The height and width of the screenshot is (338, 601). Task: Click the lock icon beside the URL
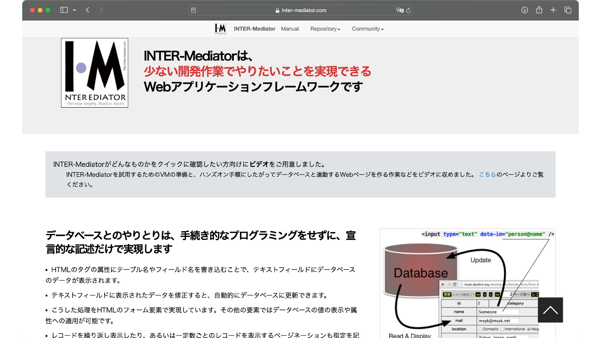[277, 10]
